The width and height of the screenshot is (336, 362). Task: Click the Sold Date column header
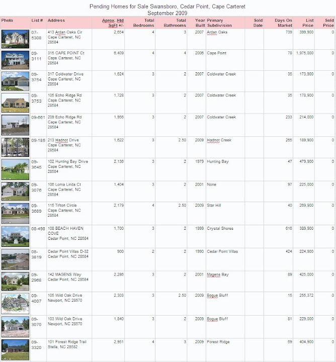click(258, 23)
